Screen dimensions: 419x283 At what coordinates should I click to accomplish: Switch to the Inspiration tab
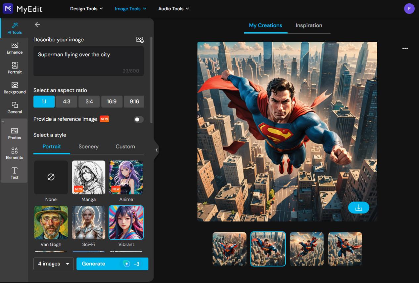309,25
